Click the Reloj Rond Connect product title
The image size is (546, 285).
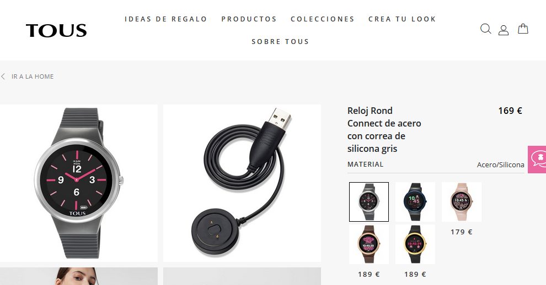click(x=384, y=130)
